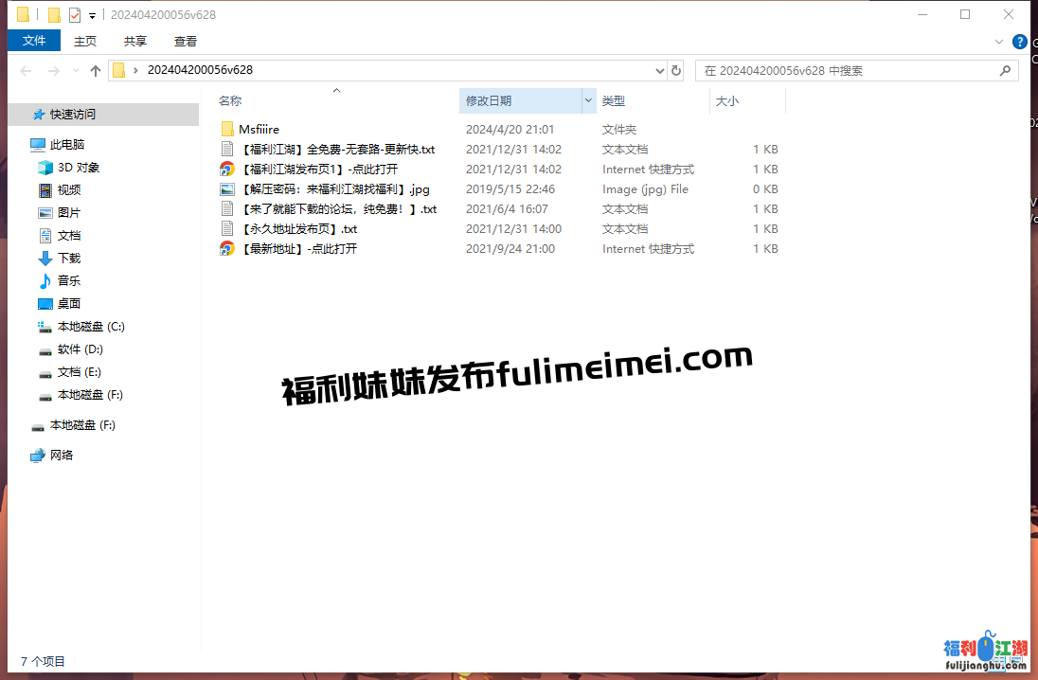The height and width of the screenshot is (680, 1038).
Task: Open the blue Help question mark icon
Action: tap(1019, 42)
